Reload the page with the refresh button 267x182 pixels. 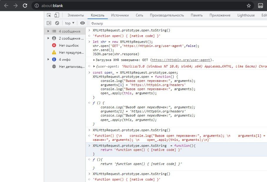[x=25, y=6]
